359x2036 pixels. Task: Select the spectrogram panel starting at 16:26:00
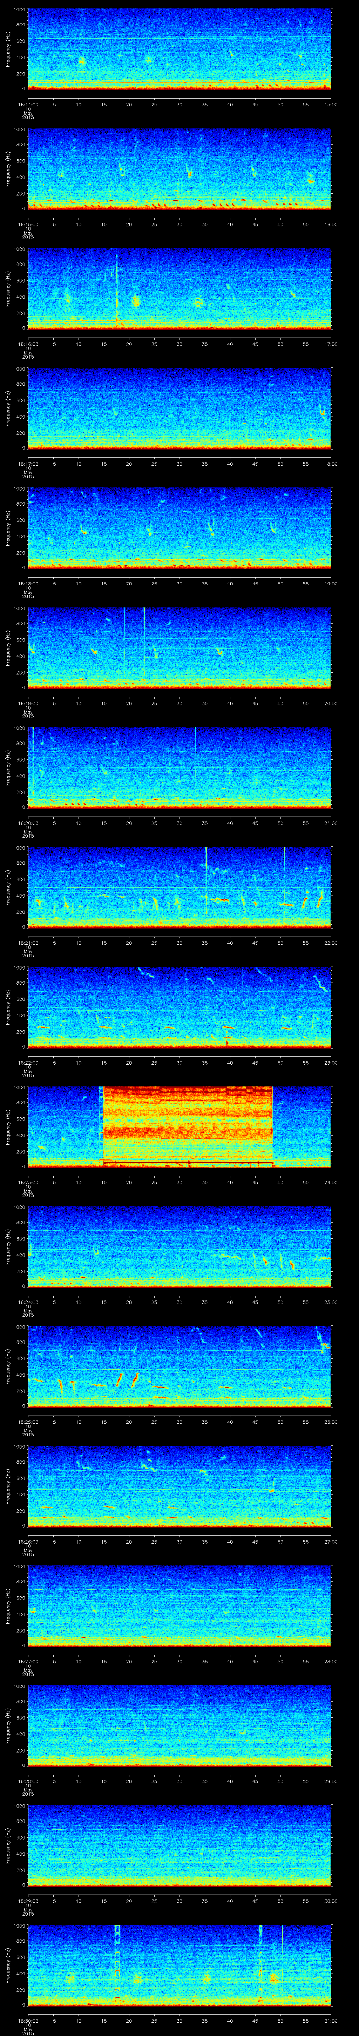180,1486
